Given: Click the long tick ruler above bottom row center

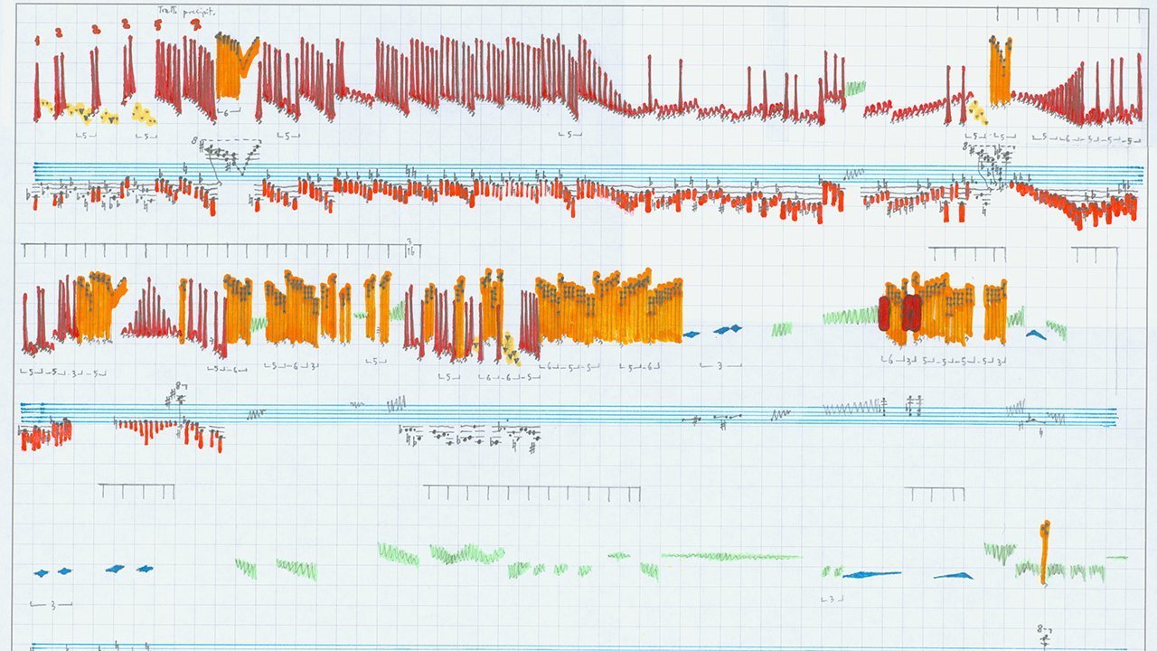Looking at the screenshot, I should (531, 494).
